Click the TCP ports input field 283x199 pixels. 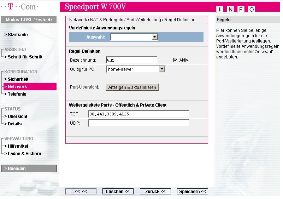[138, 114]
